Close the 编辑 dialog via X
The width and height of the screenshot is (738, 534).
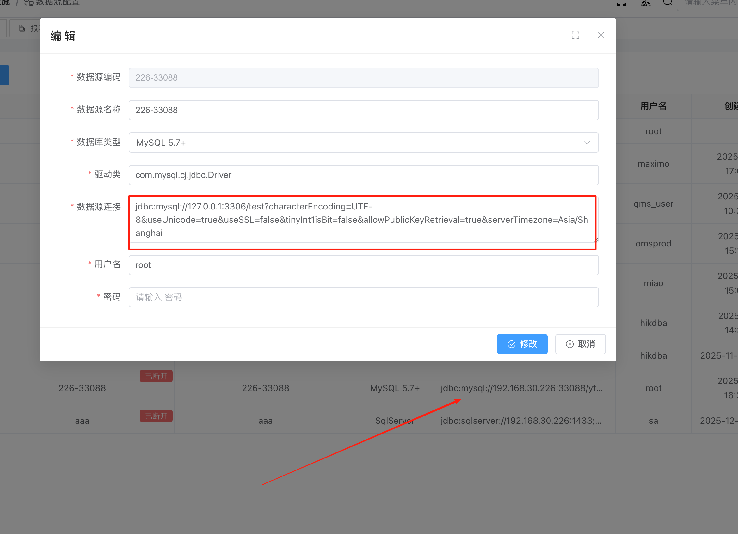coord(600,35)
